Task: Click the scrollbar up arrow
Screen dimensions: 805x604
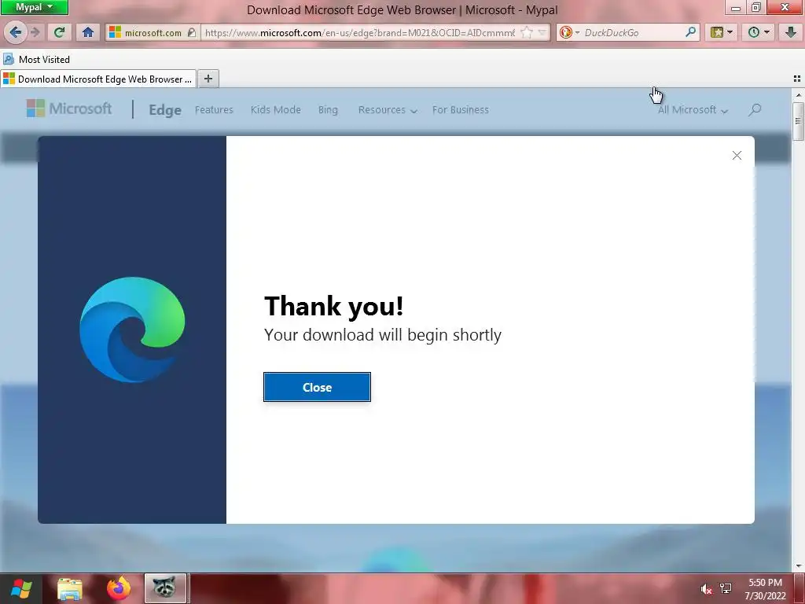Action: [x=798, y=95]
